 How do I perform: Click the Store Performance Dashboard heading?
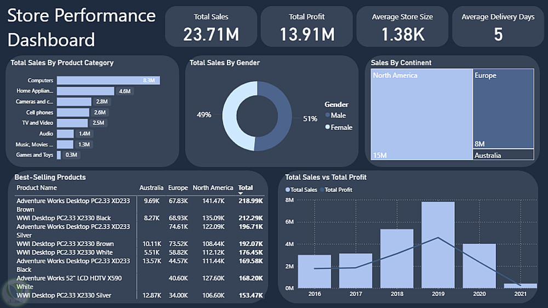click(x=82, y=27)
